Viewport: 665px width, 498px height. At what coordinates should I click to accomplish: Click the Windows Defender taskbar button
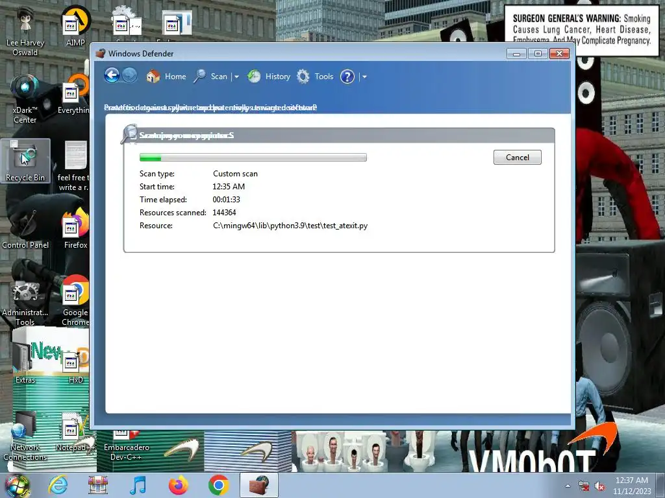259,485
